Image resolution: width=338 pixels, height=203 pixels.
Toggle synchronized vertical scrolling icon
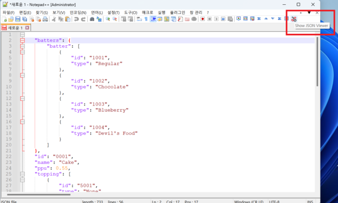coord(124,19)
